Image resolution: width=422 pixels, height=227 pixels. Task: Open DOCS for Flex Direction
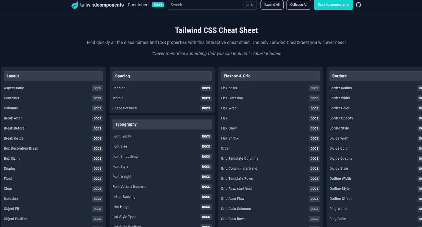click(x=314, y=98)
